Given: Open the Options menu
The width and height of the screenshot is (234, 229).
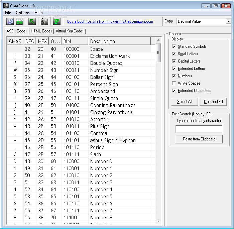Looking at the screenshot, I should [x=23, y=13].
